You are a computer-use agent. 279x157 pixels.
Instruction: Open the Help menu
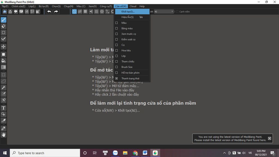pos(142,6)
